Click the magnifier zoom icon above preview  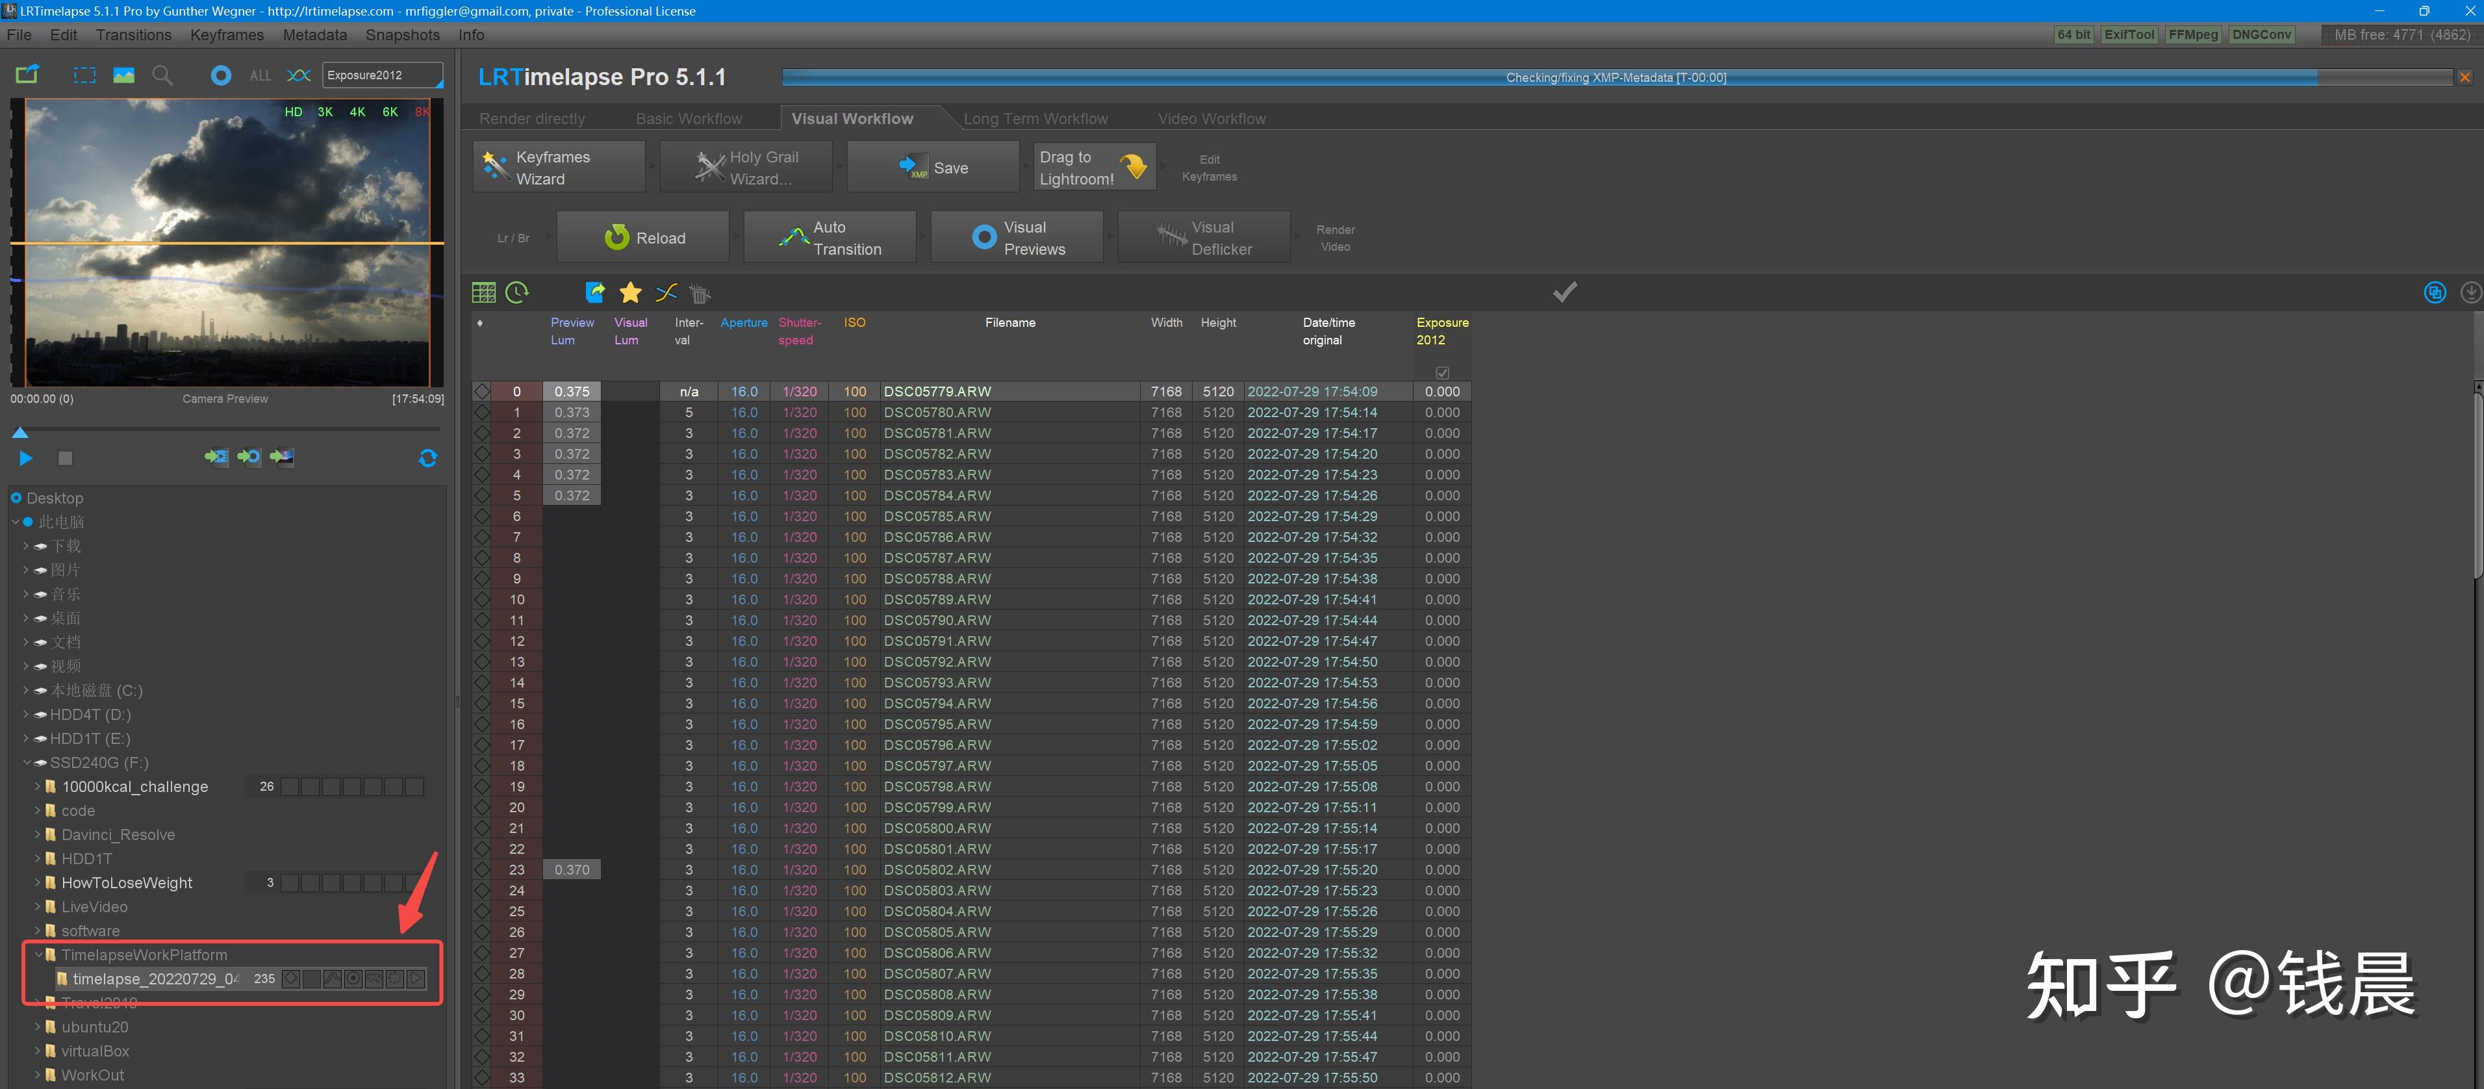[x=162, y=75]
